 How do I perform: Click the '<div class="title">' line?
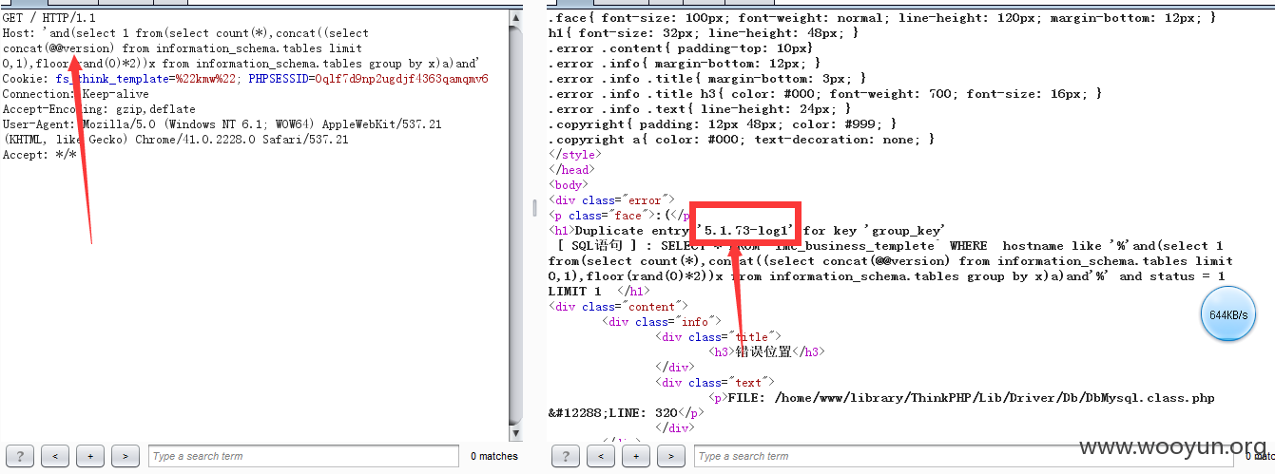pyautogui.click(x=719, y=337)
